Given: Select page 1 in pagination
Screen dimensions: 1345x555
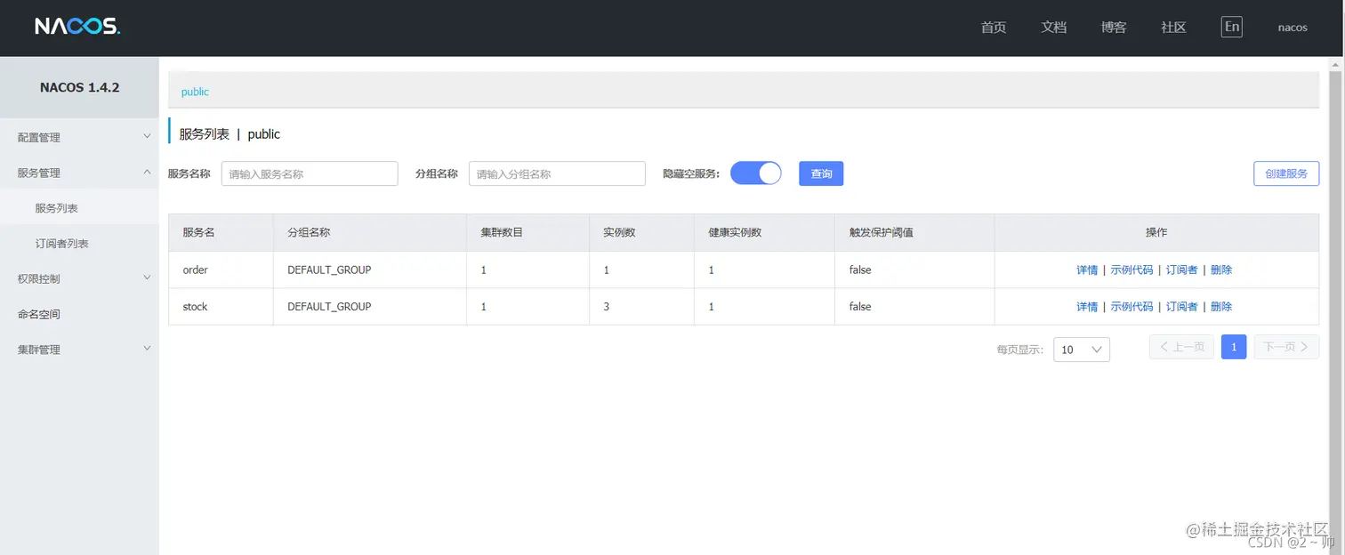Looking at the screenshot, I should coord(1234,347).
